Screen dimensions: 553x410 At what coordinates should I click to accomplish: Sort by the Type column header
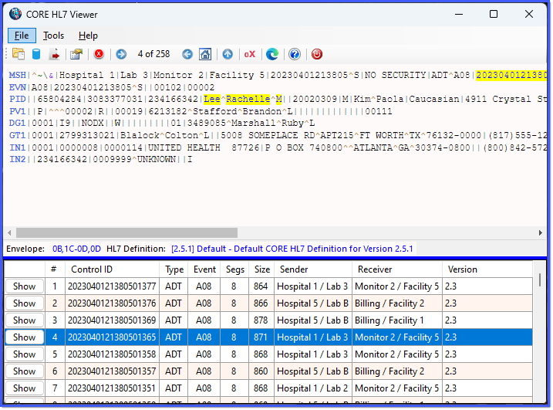(x=174, y=269)
